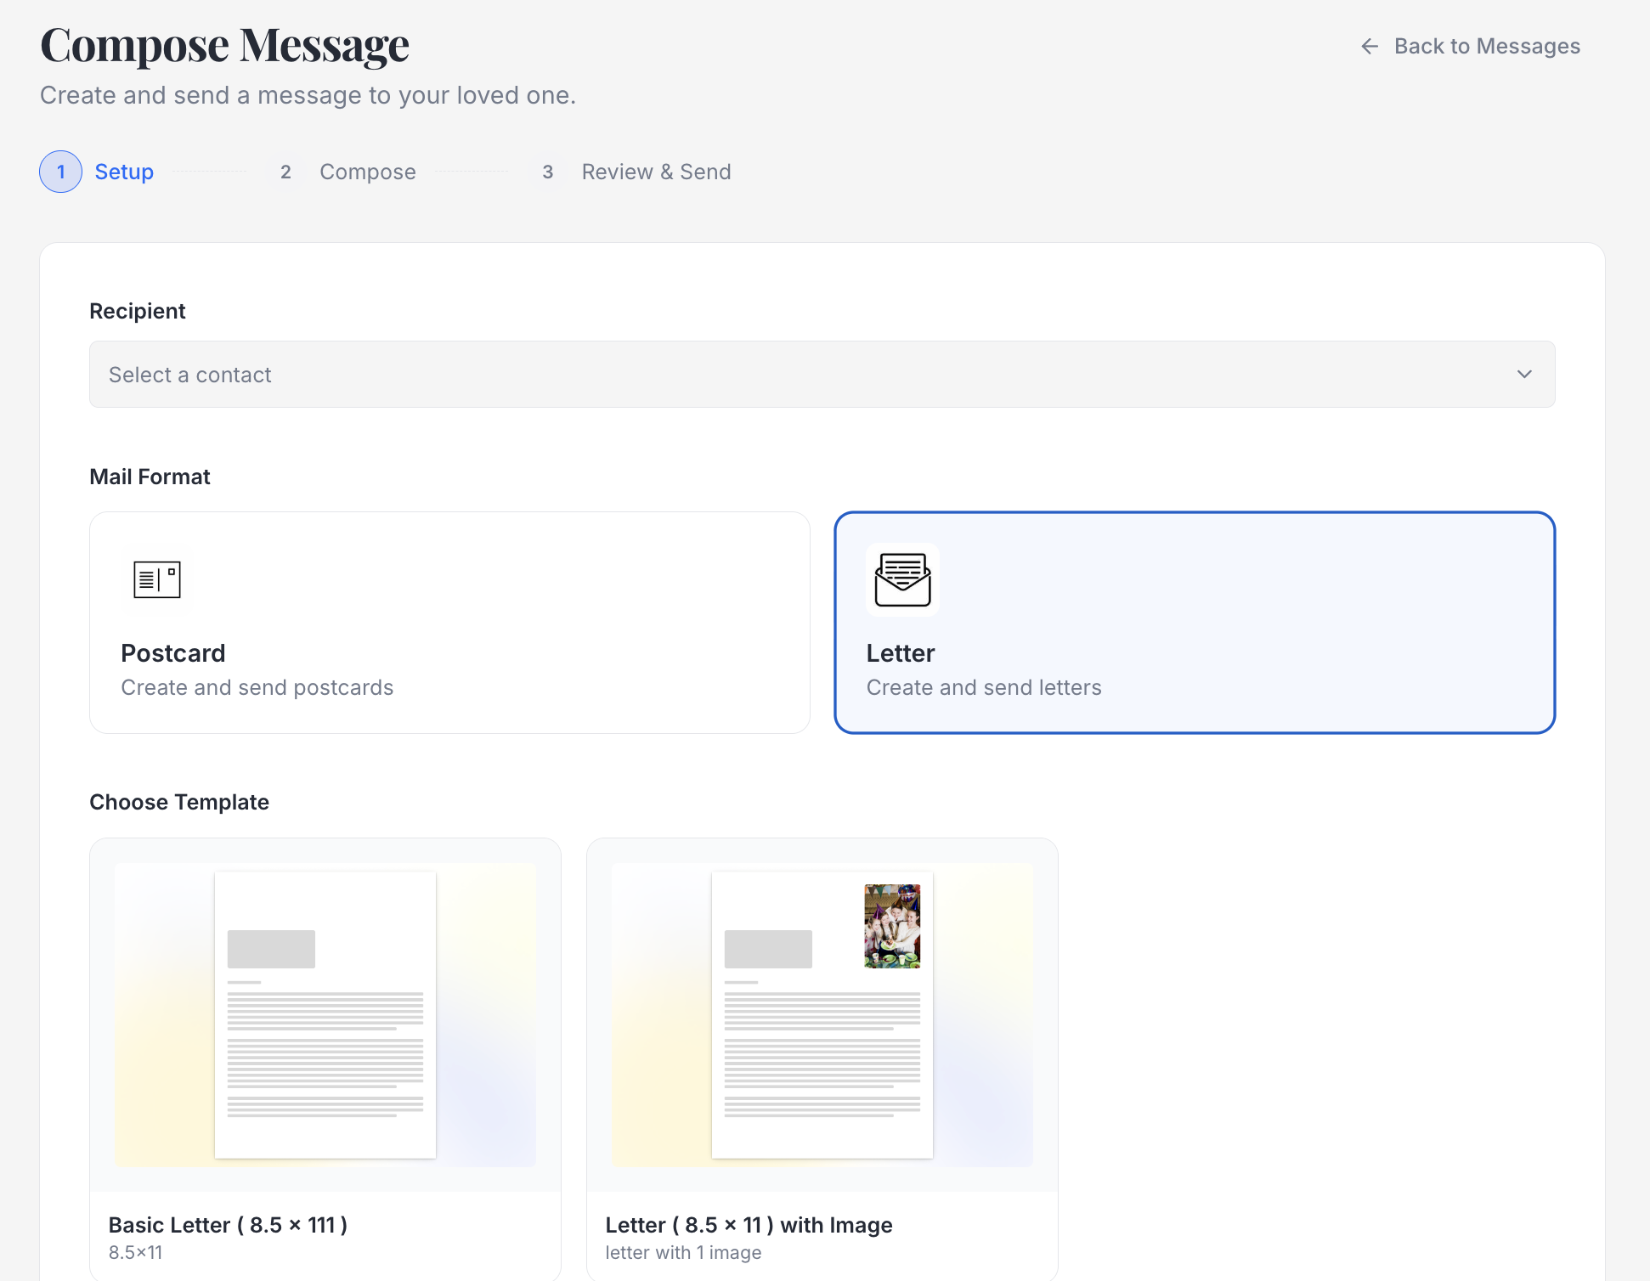Click Basic Letter template preview thumbnail
The image size is (1650, 1281).
click(325, 1015)
